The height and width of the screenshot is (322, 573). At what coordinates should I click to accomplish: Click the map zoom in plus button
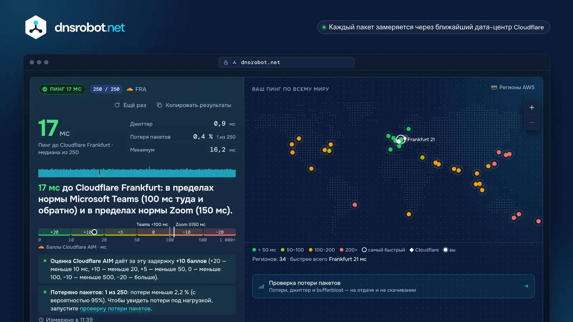click(x=532, y=107)
